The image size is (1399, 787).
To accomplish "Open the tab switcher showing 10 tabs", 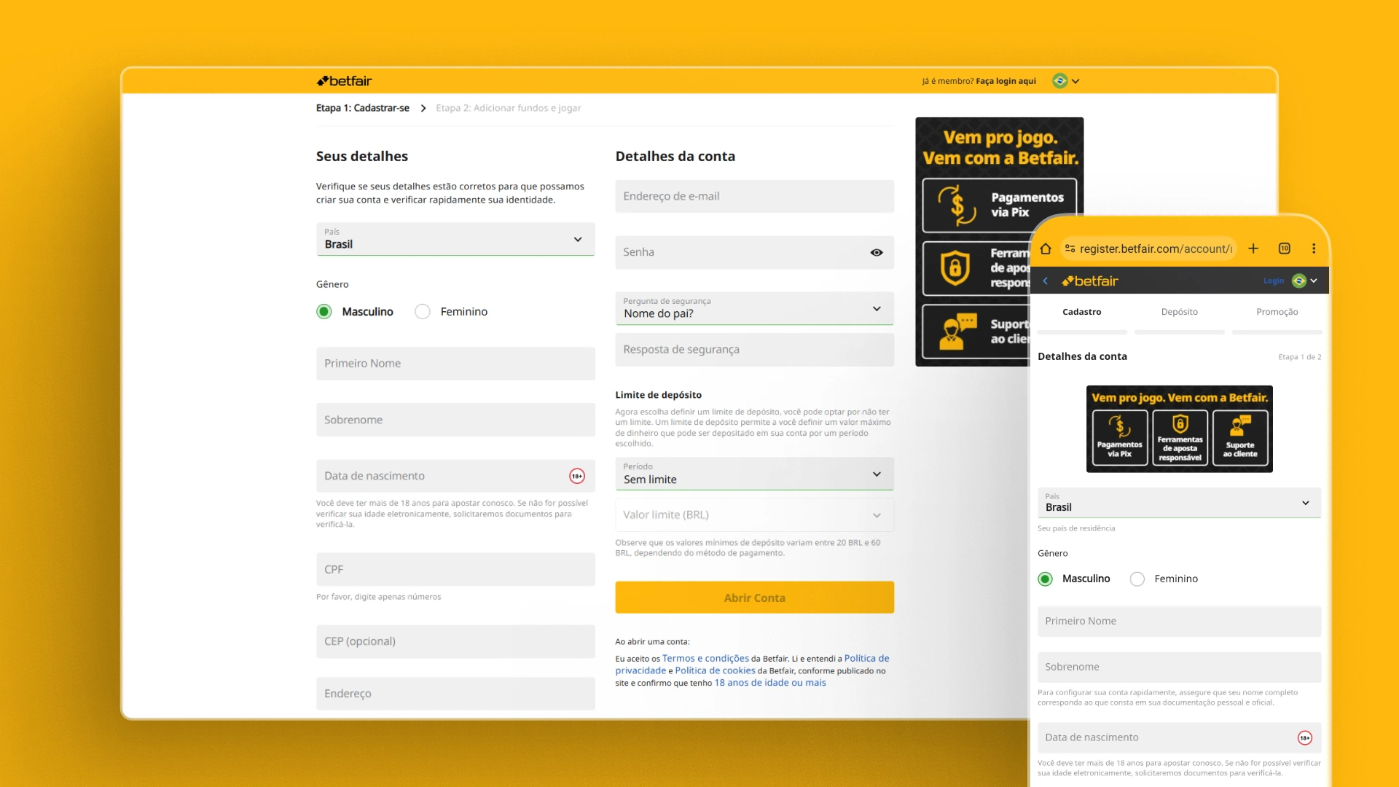I will [x=1285, y=248].
